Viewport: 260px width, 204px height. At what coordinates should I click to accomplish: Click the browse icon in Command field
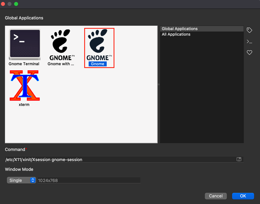[x=239, y=159]
